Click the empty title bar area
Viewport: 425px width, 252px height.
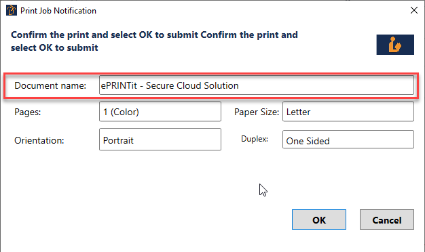pyautogui.click(x=252, y=11)
